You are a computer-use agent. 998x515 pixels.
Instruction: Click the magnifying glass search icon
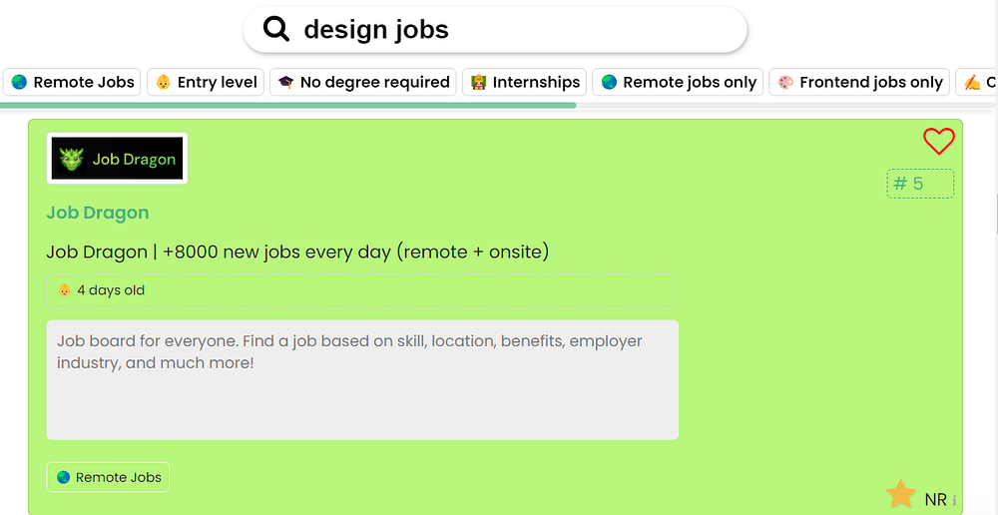tap(276, 30)
